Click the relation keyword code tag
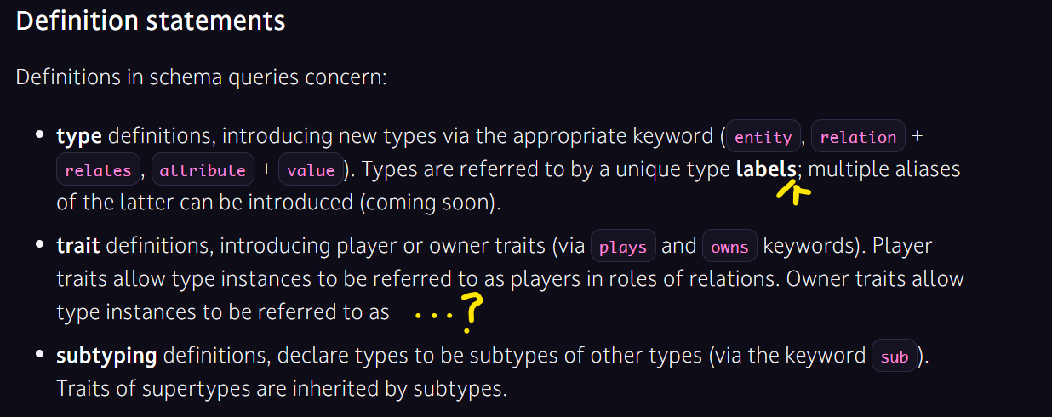 [x=858, y=137]
